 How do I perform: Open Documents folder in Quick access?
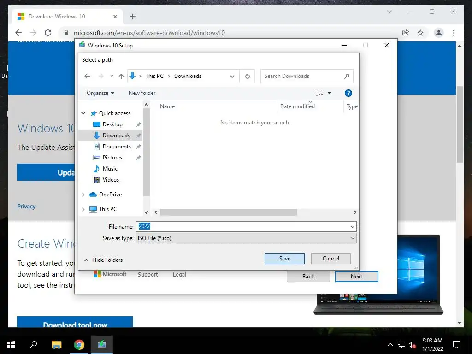click(117, 147)
